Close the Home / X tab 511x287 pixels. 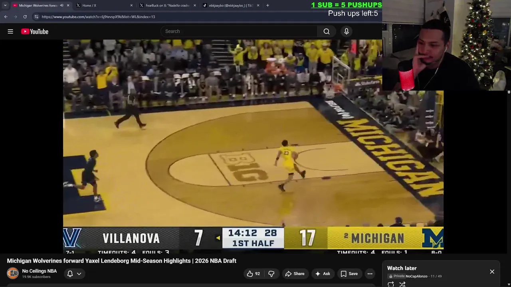coord(131,6)
